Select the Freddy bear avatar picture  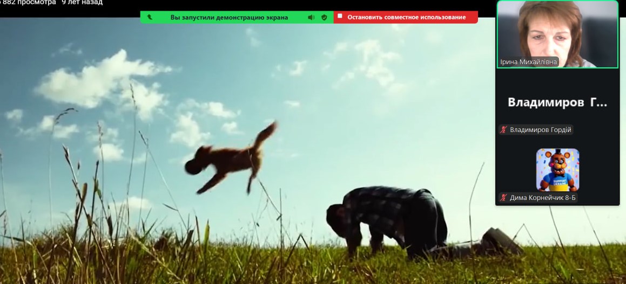(557, 170)
